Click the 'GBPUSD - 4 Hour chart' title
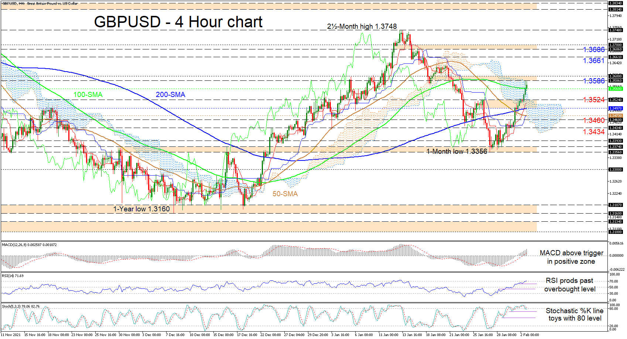Image resolution: width=627 pixels, height=339 pixels. click(178, 22)
